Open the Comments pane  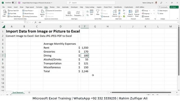[x=163, y=7]
